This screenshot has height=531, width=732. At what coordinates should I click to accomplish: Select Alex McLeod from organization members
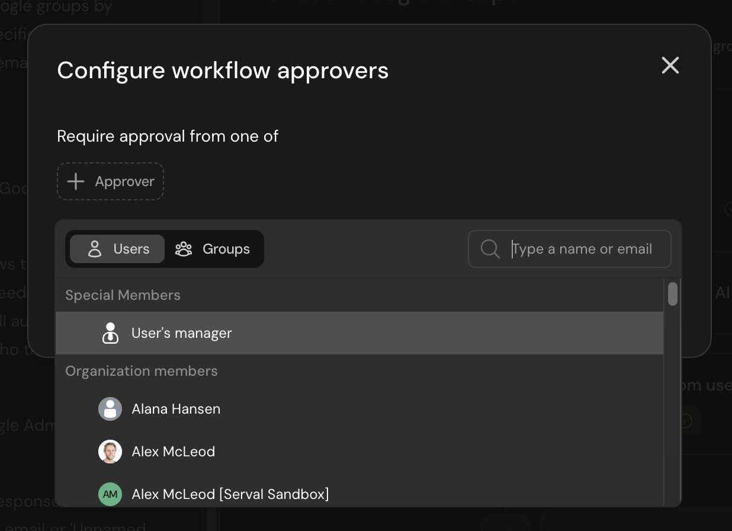point(173,452)
